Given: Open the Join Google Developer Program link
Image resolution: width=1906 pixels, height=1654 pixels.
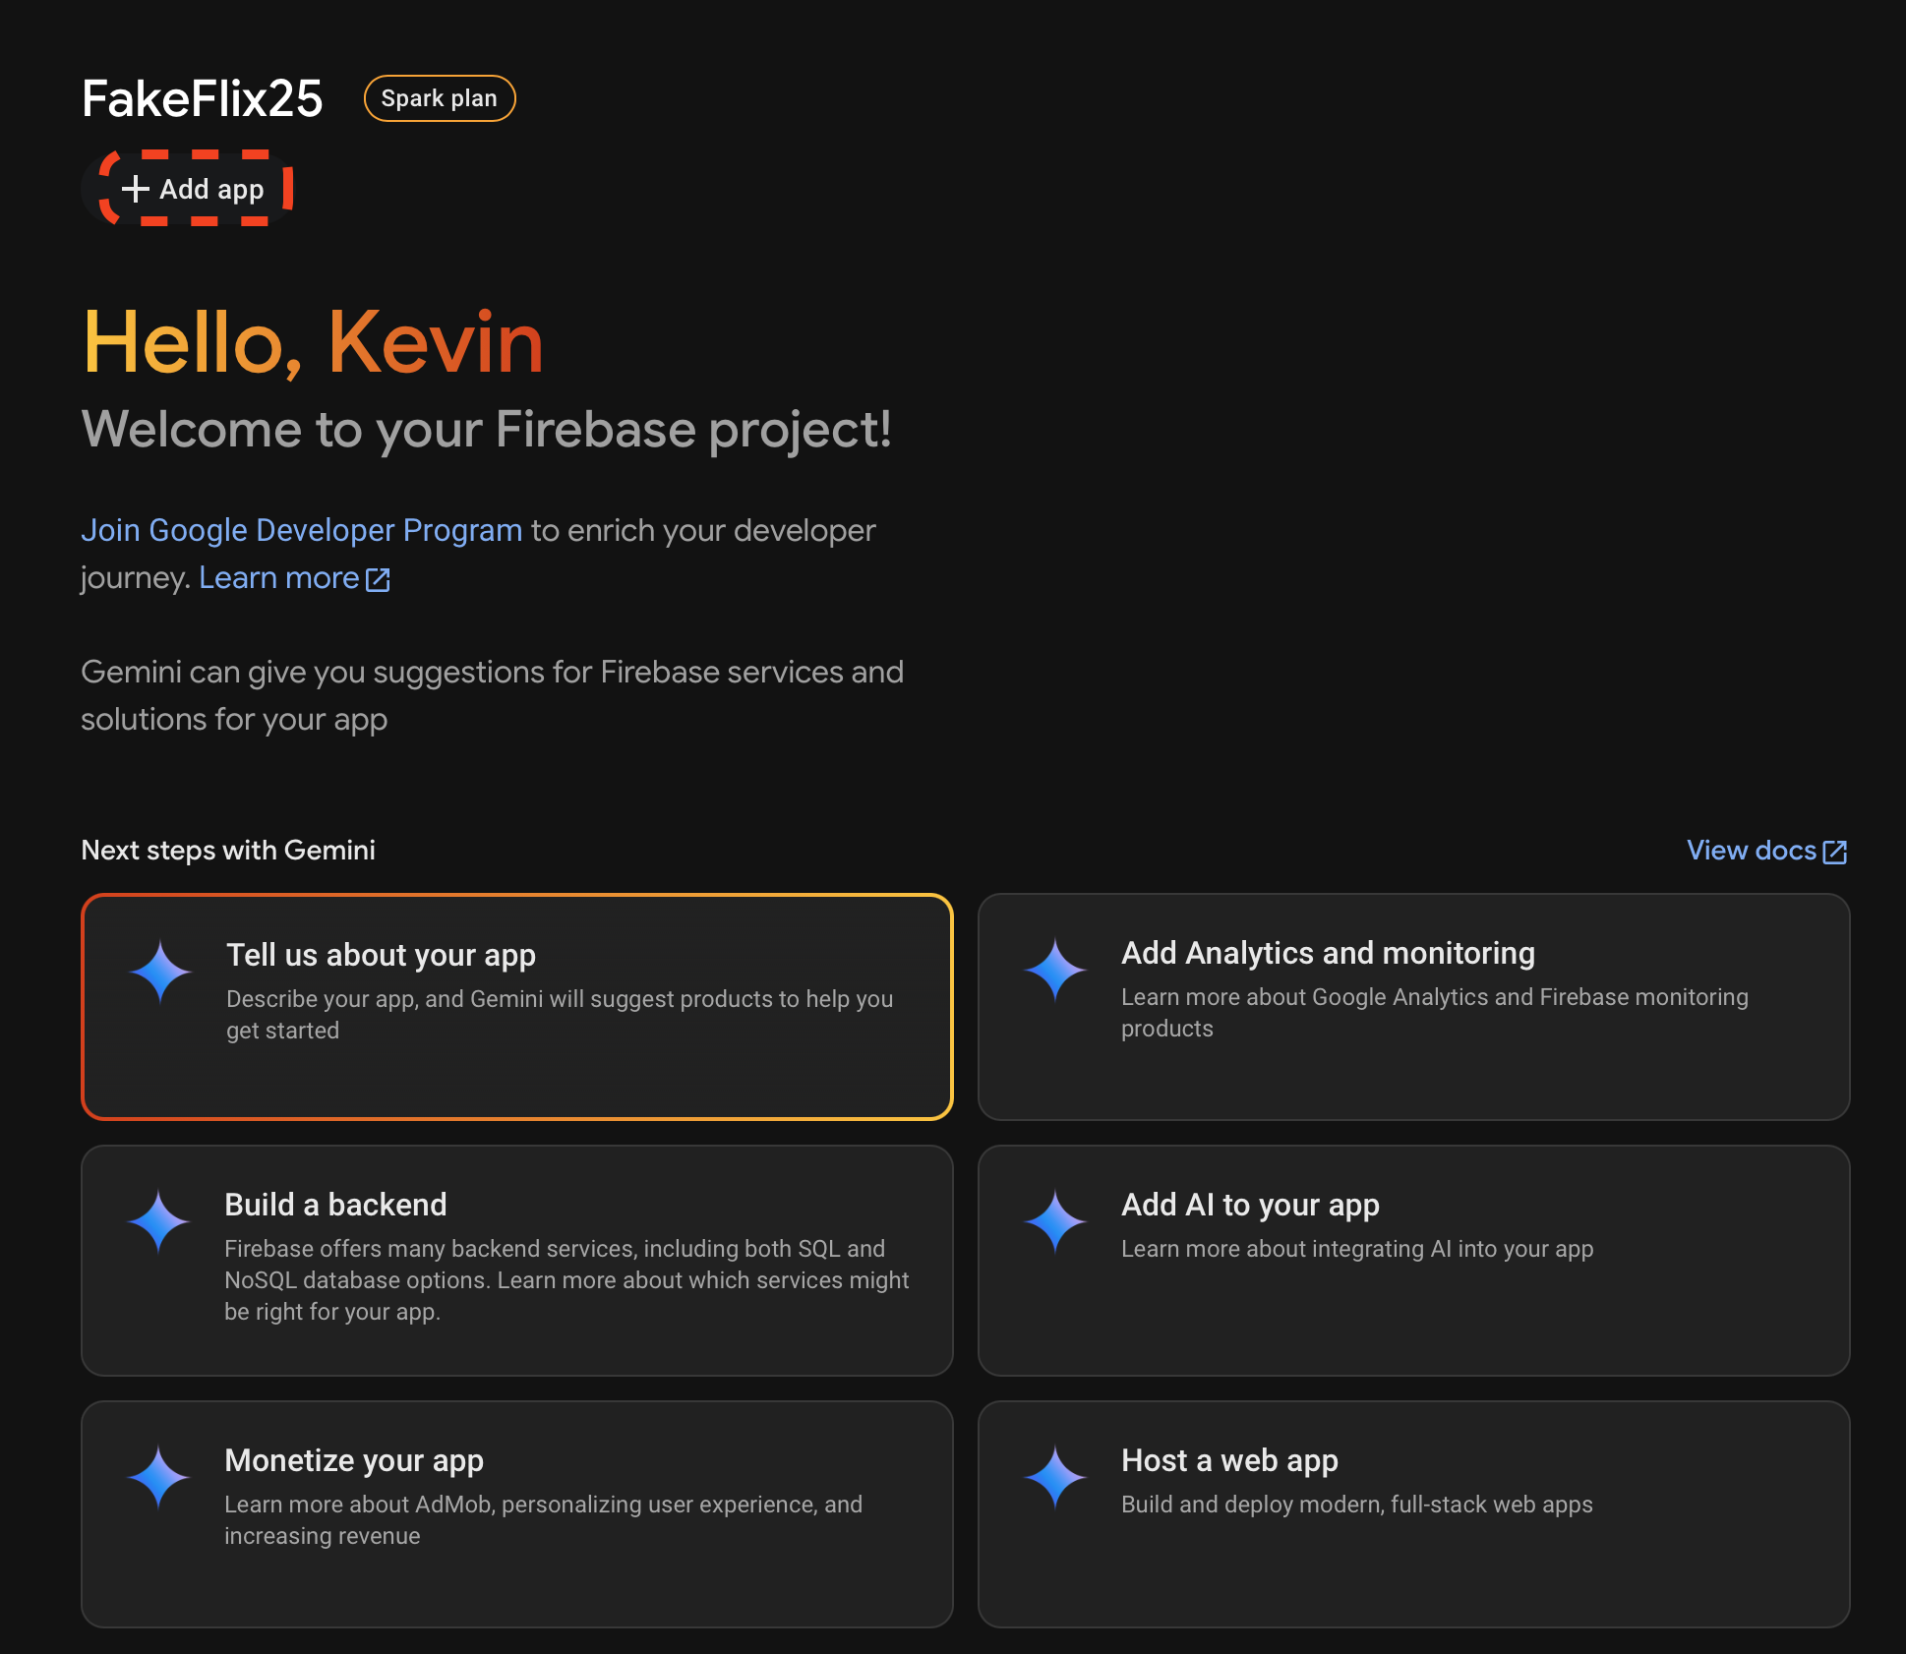Looking at the screenshot, I should pos(301,530).
